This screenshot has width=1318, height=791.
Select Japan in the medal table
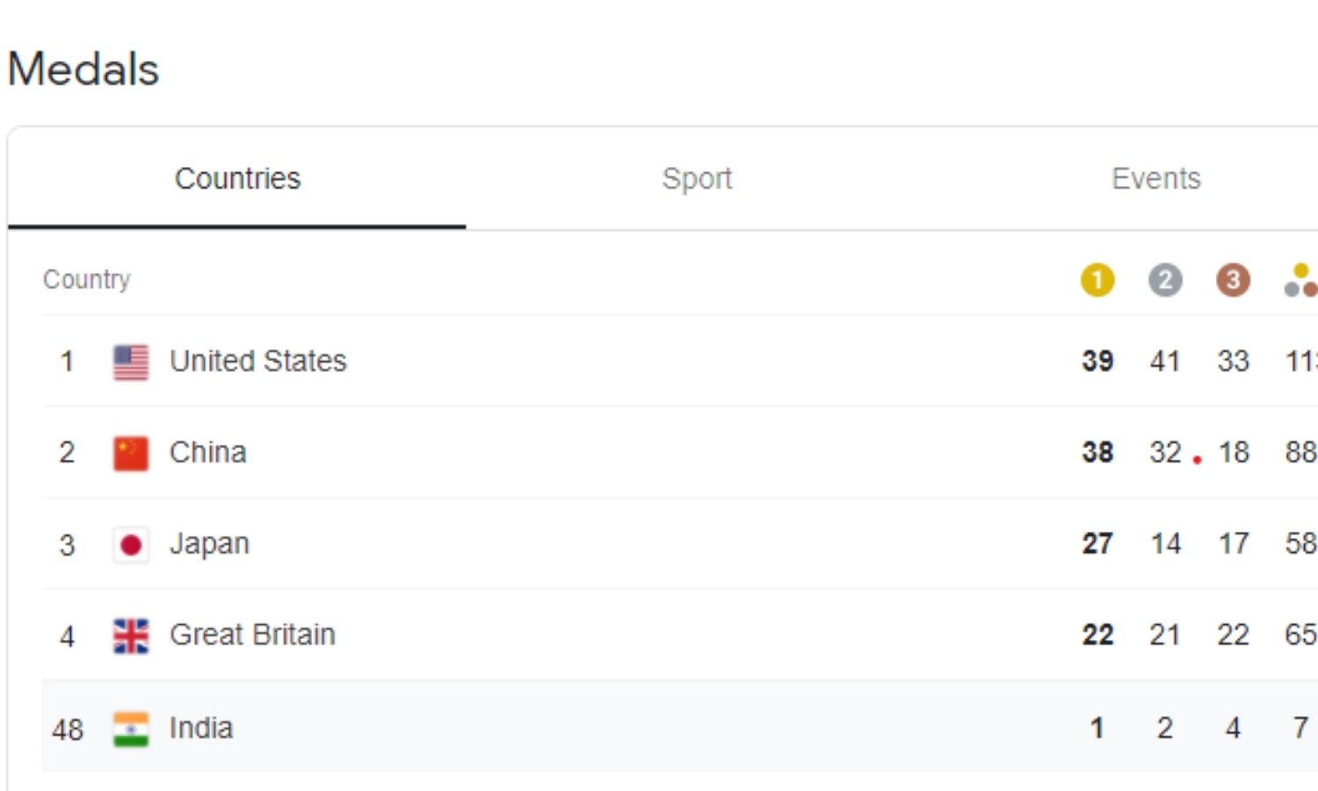(x=209, y=544)
